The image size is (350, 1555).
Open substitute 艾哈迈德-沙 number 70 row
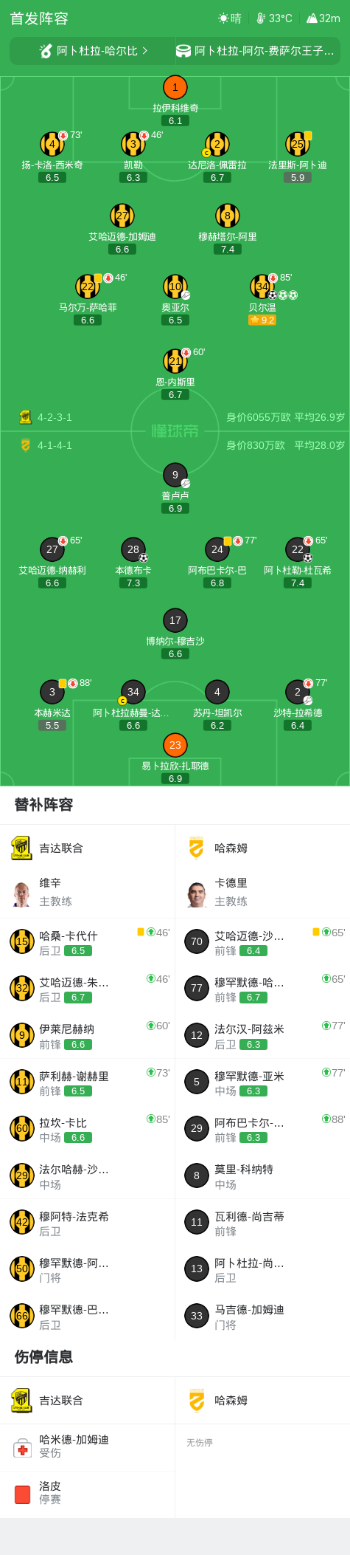[x=262, y=942]
